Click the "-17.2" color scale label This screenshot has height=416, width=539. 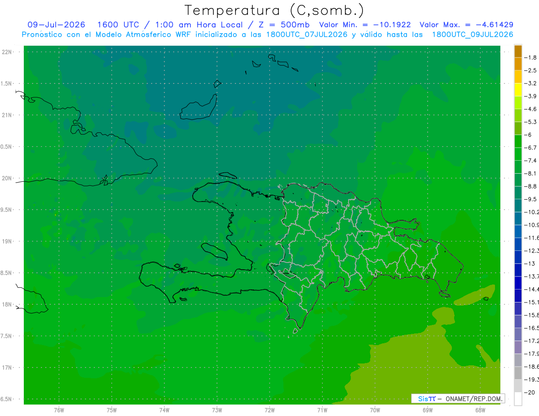coord(531,341)
